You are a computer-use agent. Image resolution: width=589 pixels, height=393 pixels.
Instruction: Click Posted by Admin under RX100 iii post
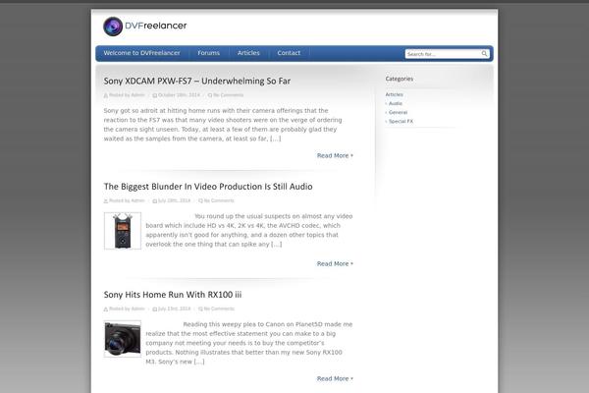click(x=125, y=309)
